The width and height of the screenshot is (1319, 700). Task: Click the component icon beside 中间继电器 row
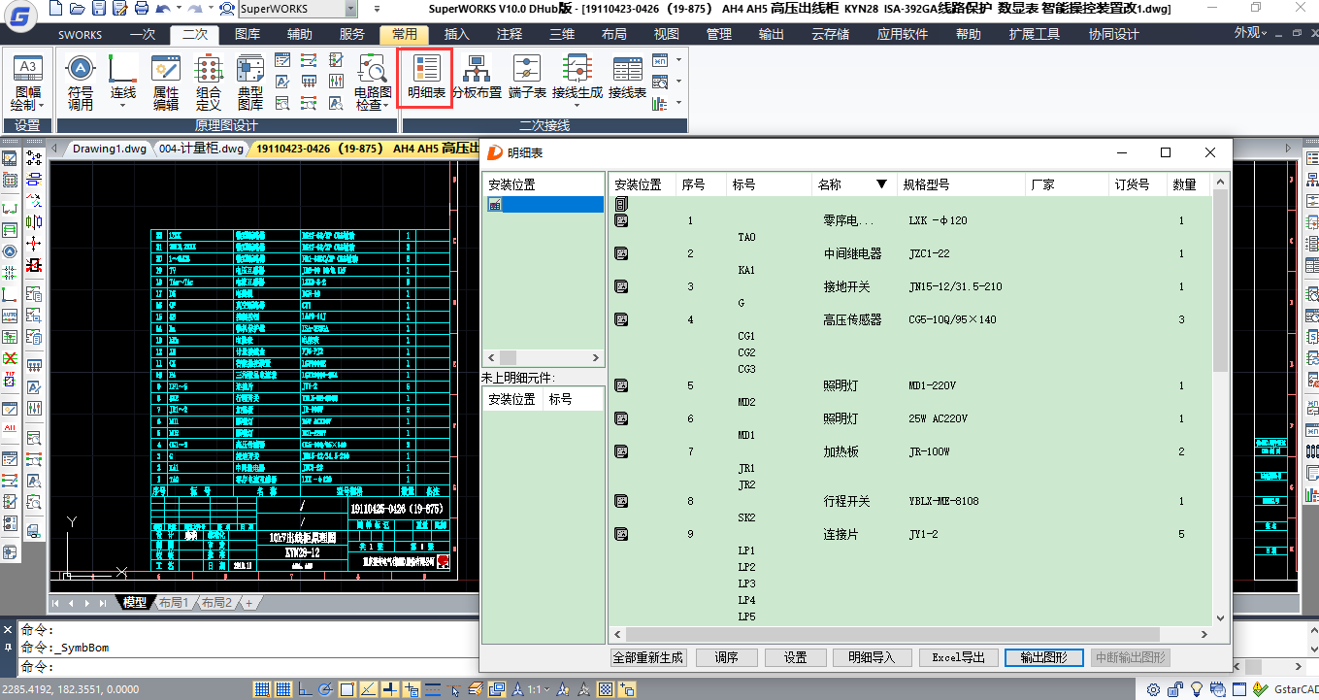pos(621,253)
